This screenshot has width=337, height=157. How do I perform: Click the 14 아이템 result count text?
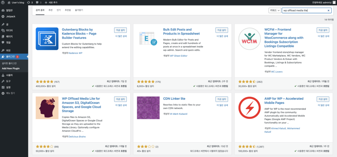[329, 19]
